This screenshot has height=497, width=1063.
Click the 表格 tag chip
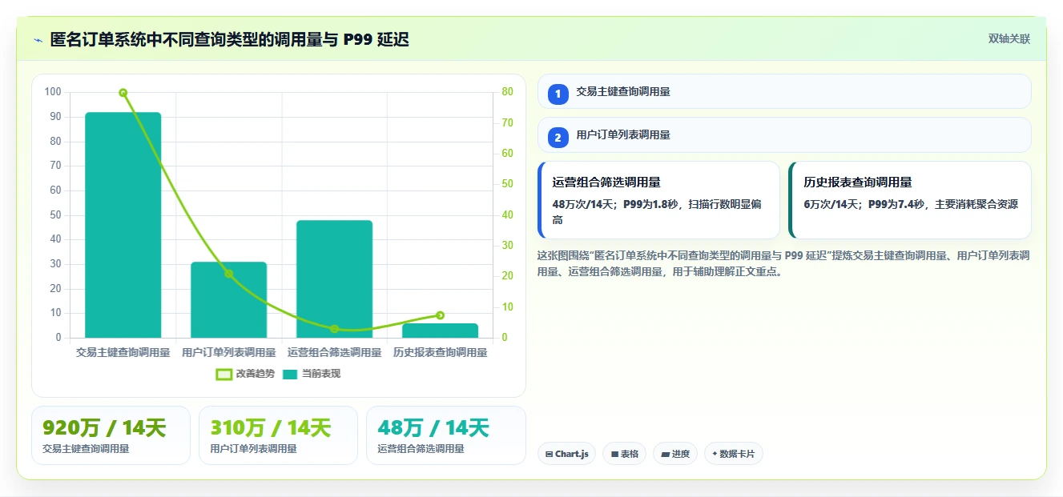[x=624, y=454]
